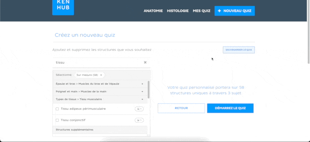
Task: Click image count badge for Tissu adipeux périmusculaire
Action: [139, 109]
